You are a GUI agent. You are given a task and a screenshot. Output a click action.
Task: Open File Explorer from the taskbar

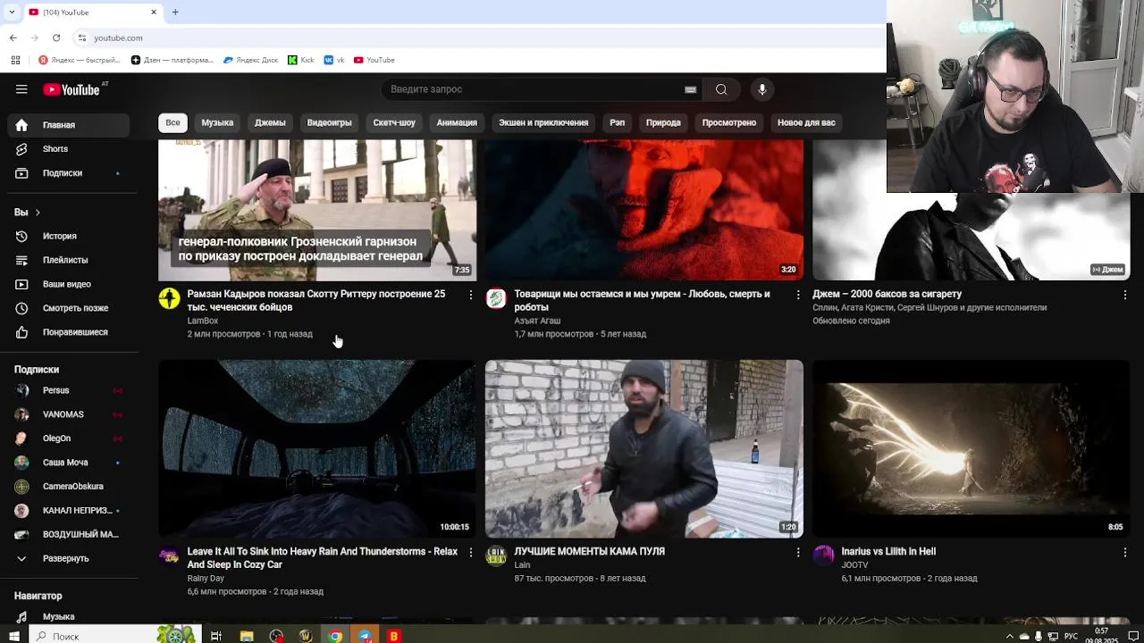[247, 636]
